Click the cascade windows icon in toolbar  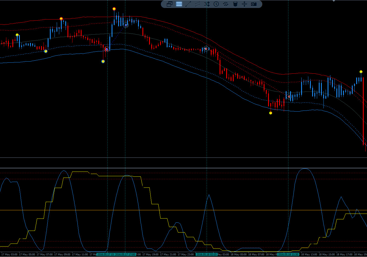coord(169,4)
